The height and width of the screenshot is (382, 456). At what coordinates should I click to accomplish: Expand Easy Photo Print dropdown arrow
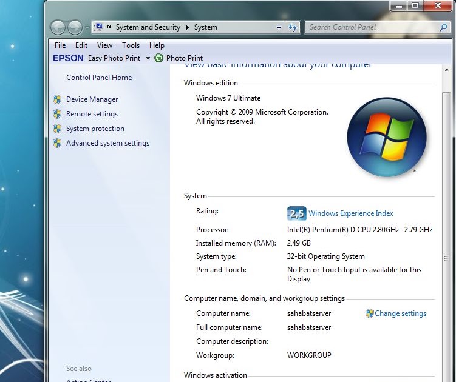tap(148, 58)
